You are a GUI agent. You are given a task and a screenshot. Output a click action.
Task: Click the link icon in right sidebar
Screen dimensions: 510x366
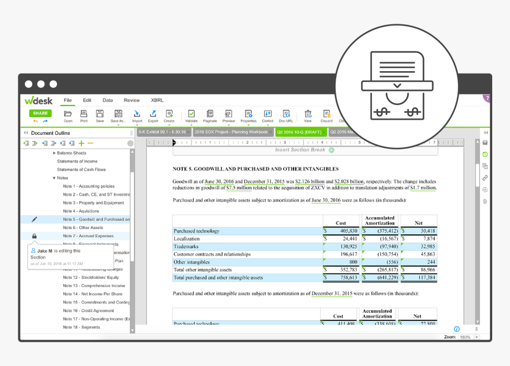pos(485,177)
